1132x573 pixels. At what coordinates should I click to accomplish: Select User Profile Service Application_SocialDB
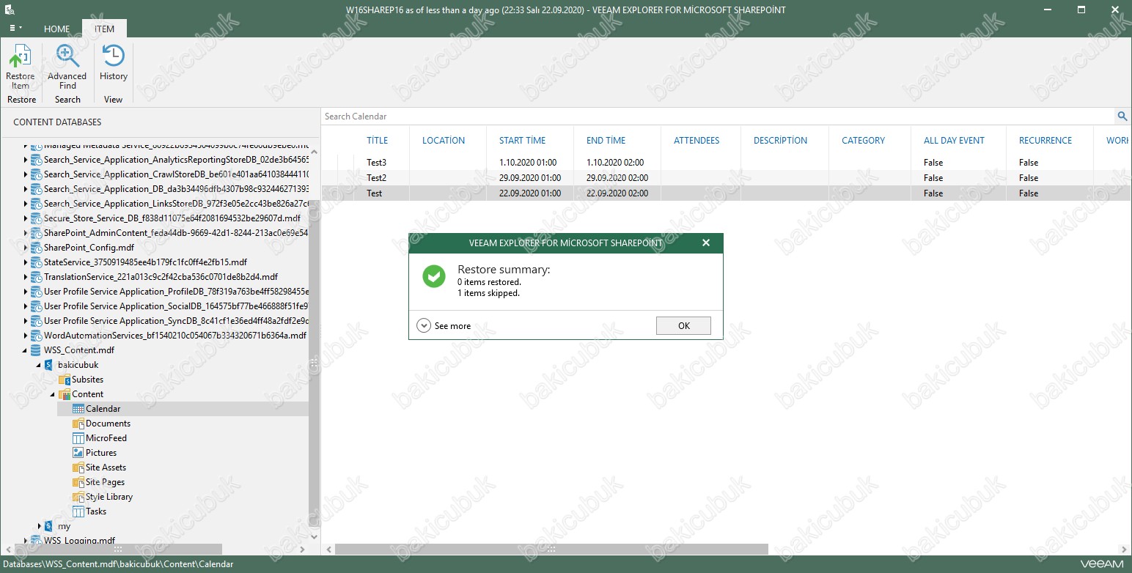[x=176, y=306]
